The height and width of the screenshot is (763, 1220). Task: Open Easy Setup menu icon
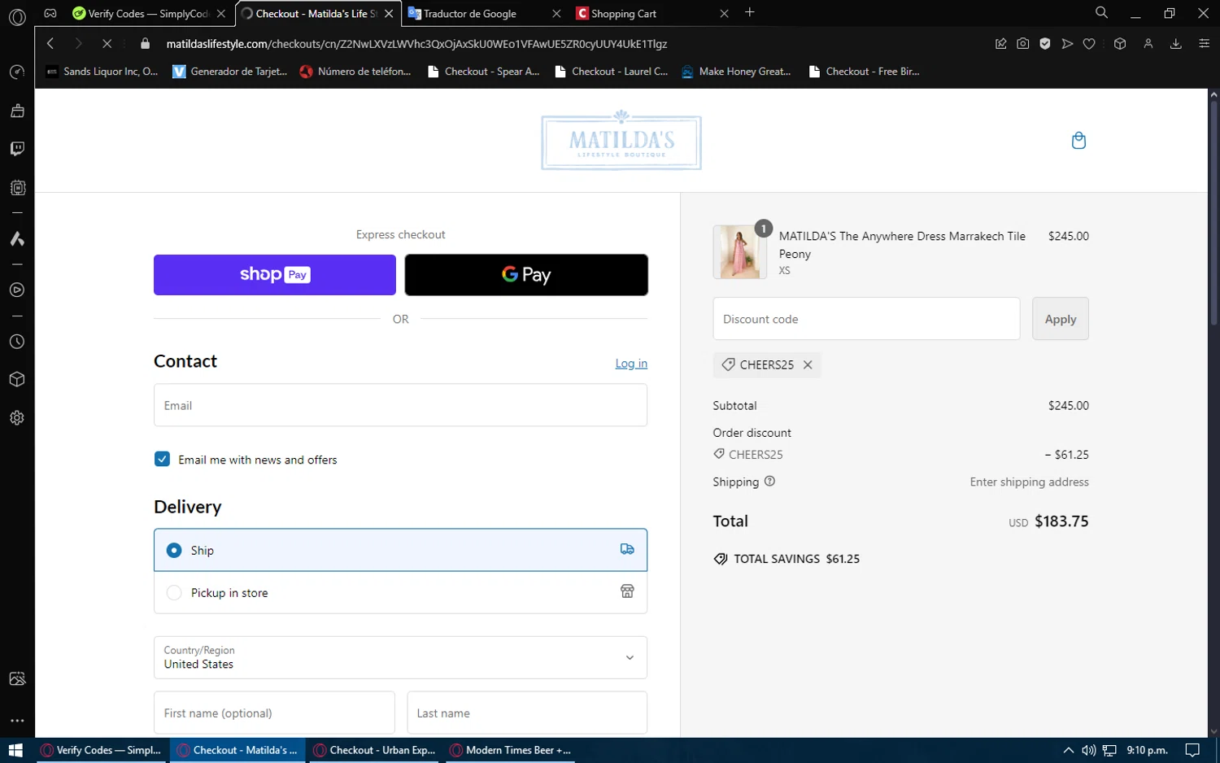[x=1204, y=44]
